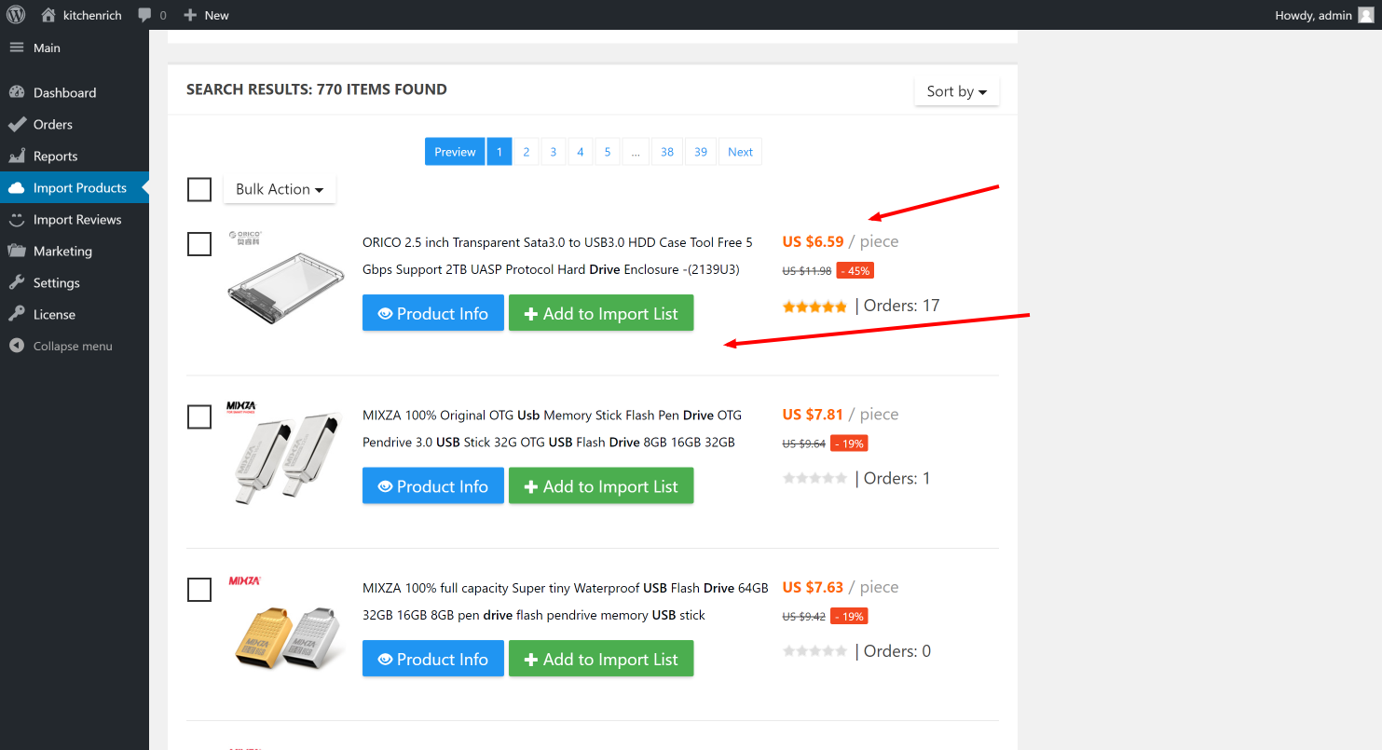Click the US $6.59 price
This screenshot has width=1382, height=750.
click(x=813, y=241)
